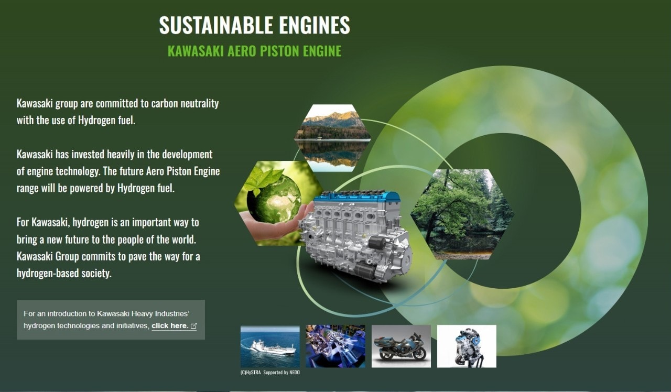The image size is (671, 392).
Task: Click the mountain lake hexagon image
Action: pos(332,138)
